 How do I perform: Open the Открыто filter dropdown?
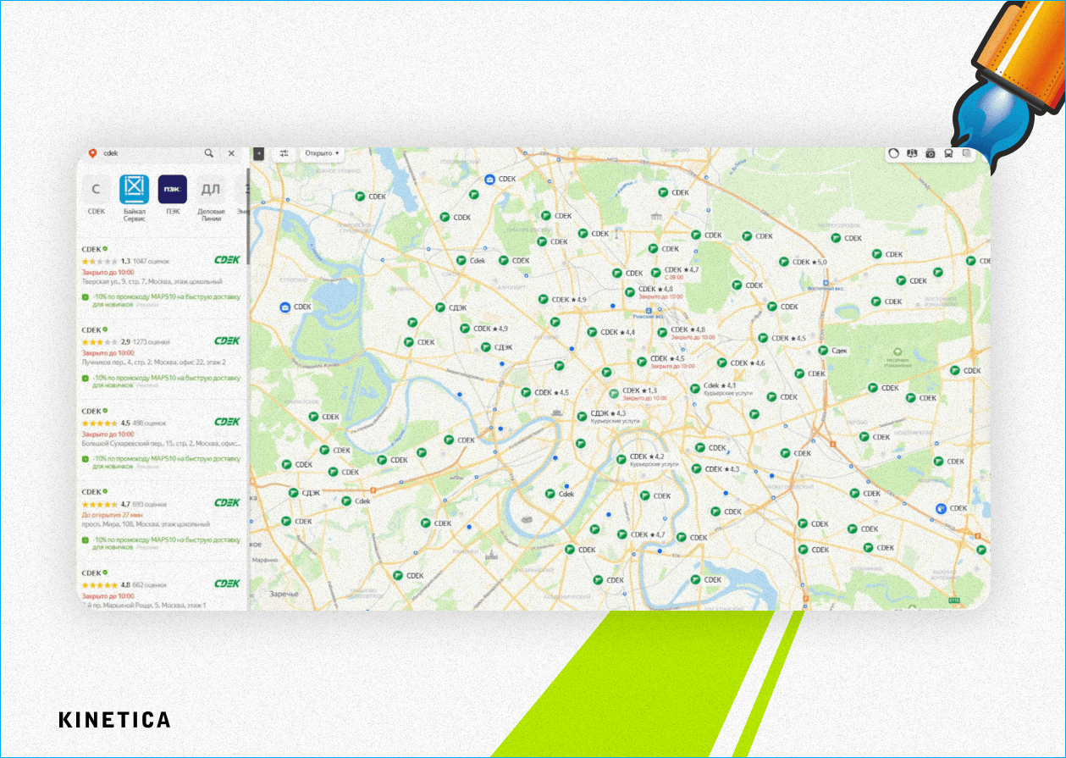pyautogui.click(x=322, y=153)
